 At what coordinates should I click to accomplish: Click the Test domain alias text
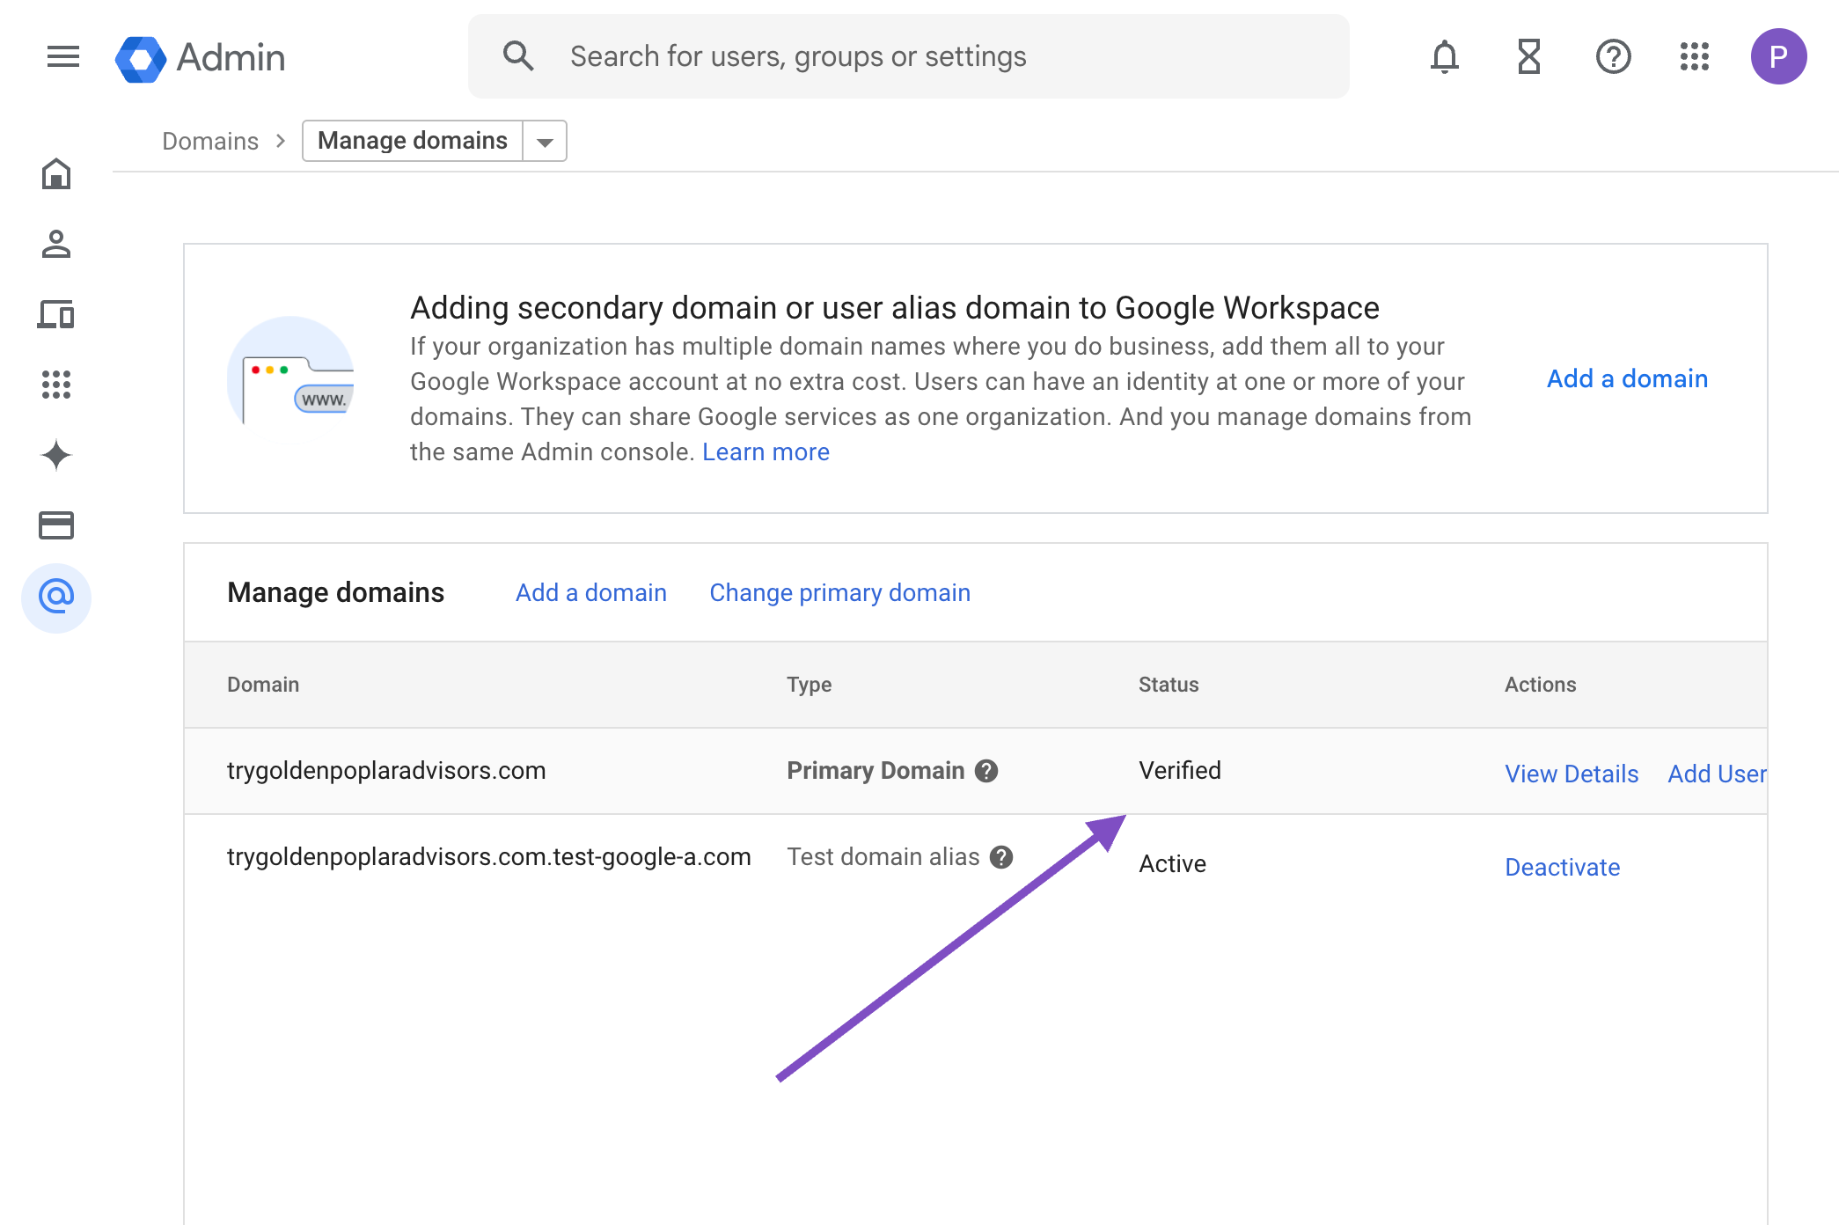883,856
